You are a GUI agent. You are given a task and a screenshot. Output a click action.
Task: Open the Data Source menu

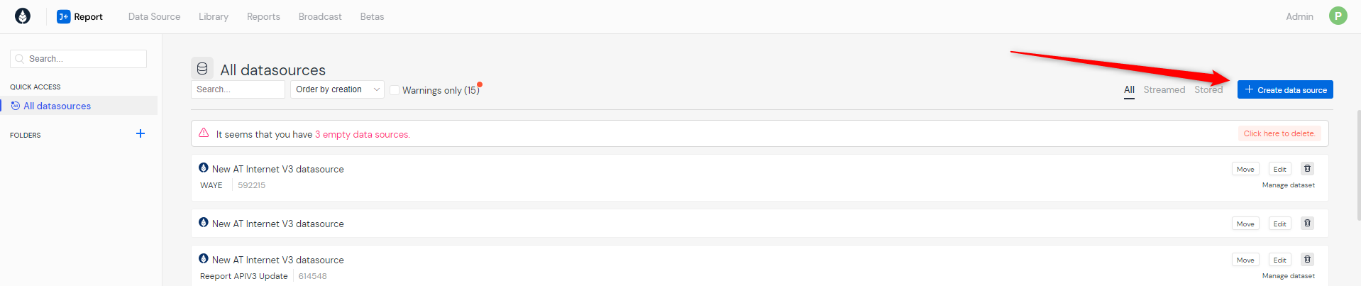point(154,16)
